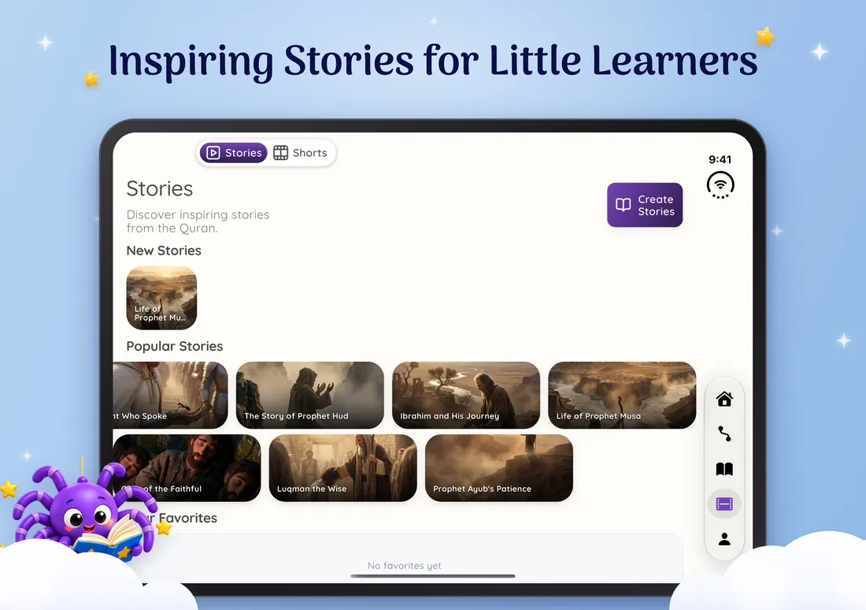Open the Who Spoke story card
Viewport: 866px width, 610px height.
pyautogui.click(x=170, y=395)
